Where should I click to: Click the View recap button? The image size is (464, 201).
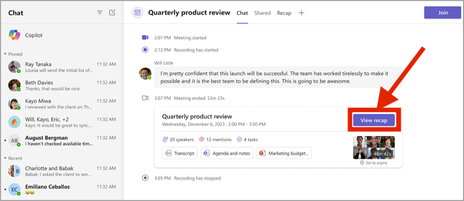click(374, 120)
